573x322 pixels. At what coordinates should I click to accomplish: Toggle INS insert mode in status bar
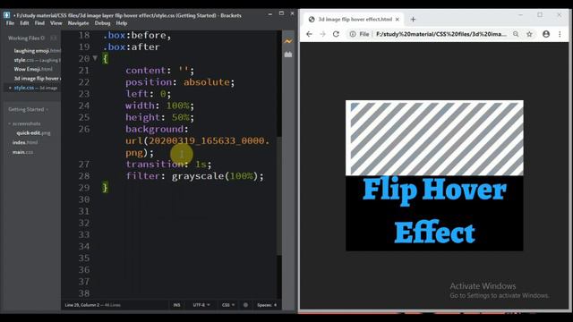[x=177, y=305]
